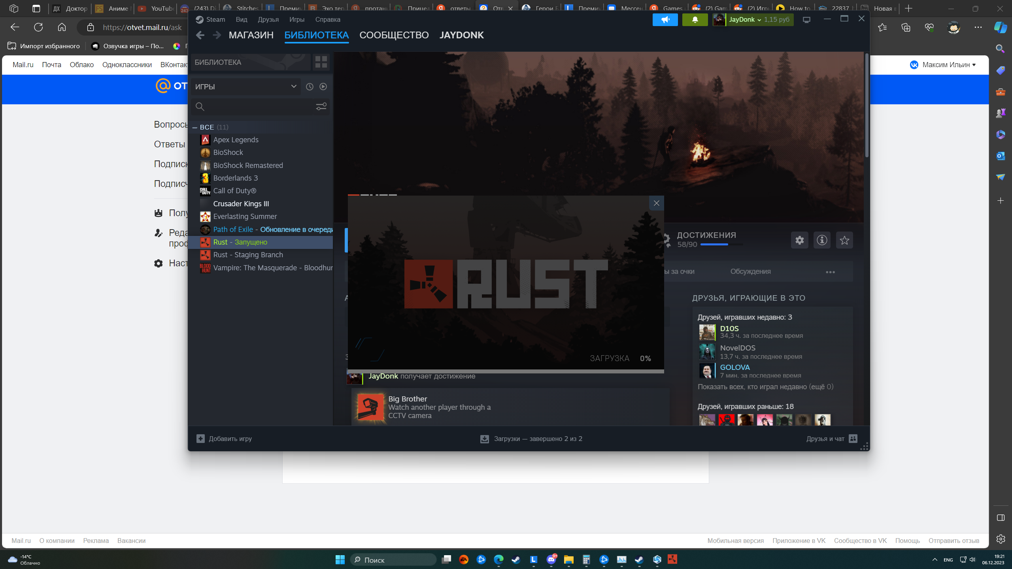Open friend GOLOVA profile
This screenshot has width=1012, height=569.
pos(734,367)
